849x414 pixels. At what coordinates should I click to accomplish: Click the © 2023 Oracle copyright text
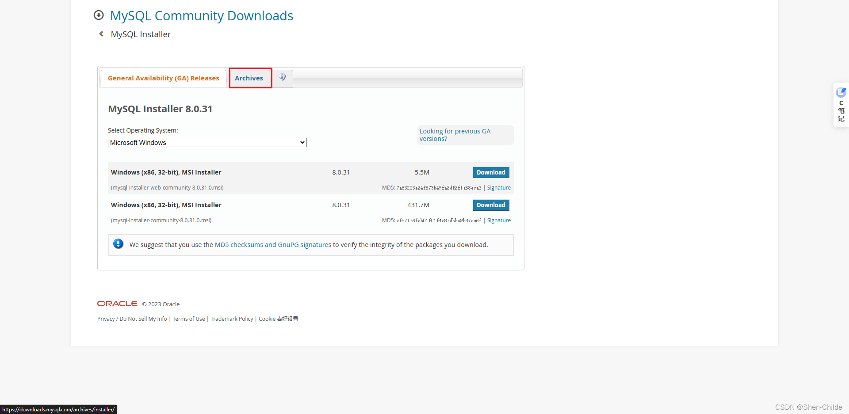coord(161,304)
